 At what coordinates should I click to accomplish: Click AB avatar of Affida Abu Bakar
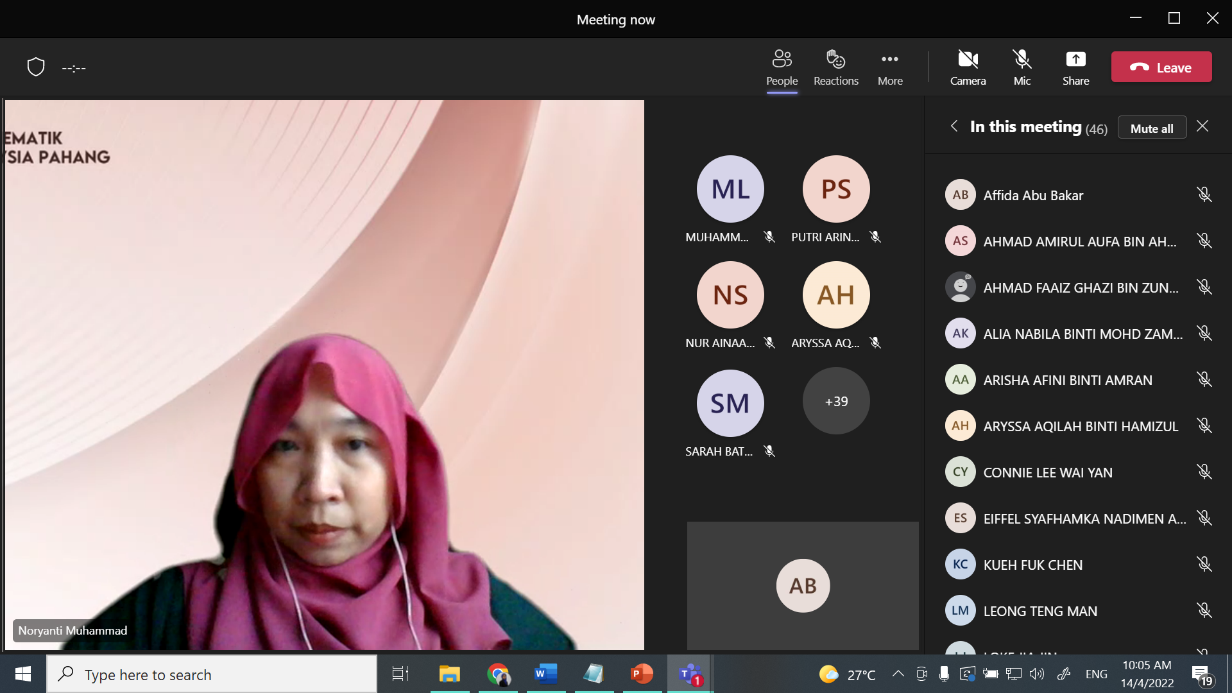[960, 194]
